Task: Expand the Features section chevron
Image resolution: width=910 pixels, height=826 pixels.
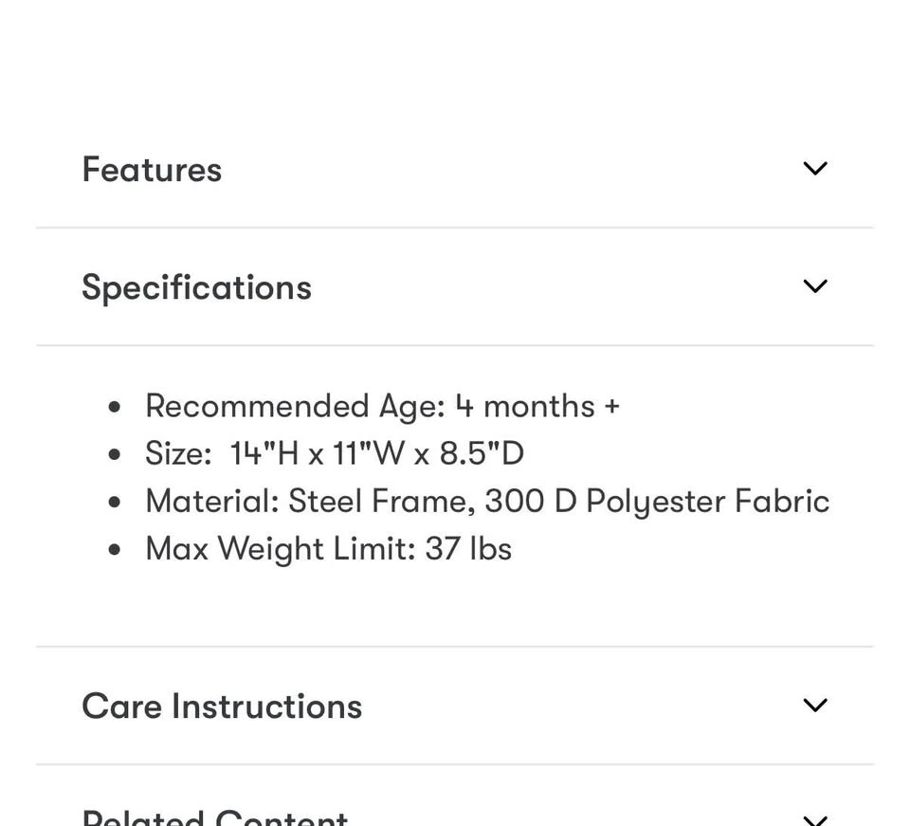Action: [815, 169]
